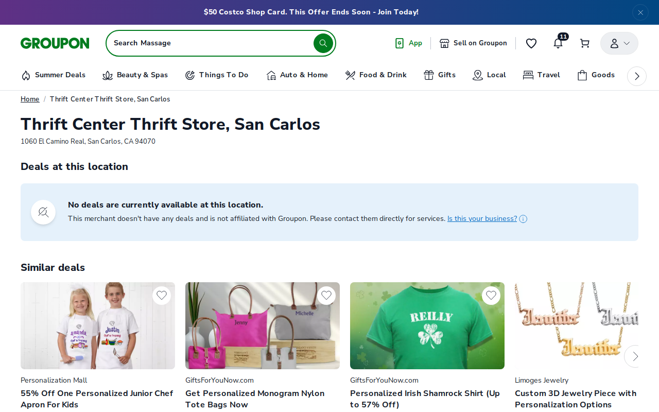
Task: Open the green REILLY shamrock shirt image
Action: 427,325
